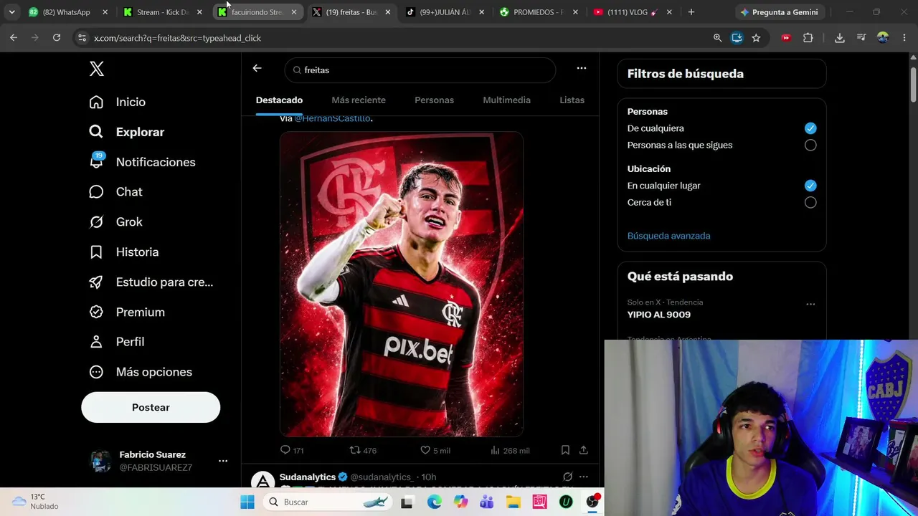This screenshot has height=516, width=918.
Task: Open the Chat bubble icon
Action: pyautogui.click(x=96, y=192)
